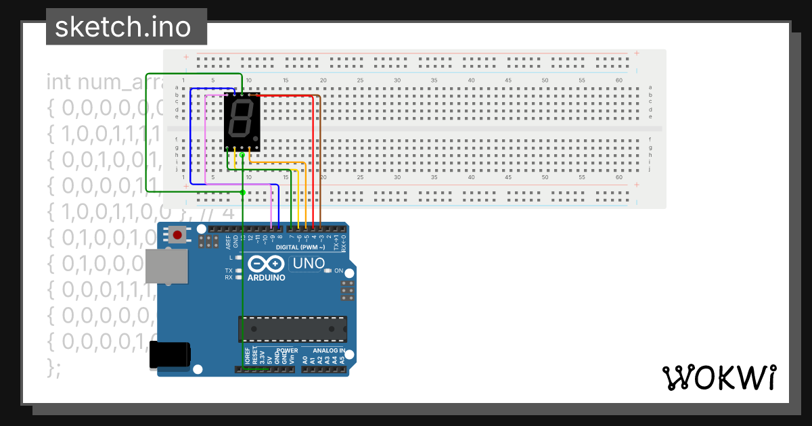The image size is (812, 426).
Task: Open the sketch.ino file tab
Action: (x=127, y=26)
